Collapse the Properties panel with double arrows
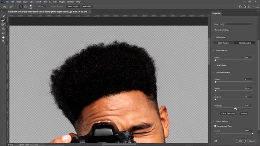This screenshot has width=260, height=146. (258, 10)
